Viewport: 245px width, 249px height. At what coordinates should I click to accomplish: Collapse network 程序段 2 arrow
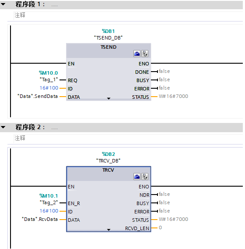[x=3, y=127]
